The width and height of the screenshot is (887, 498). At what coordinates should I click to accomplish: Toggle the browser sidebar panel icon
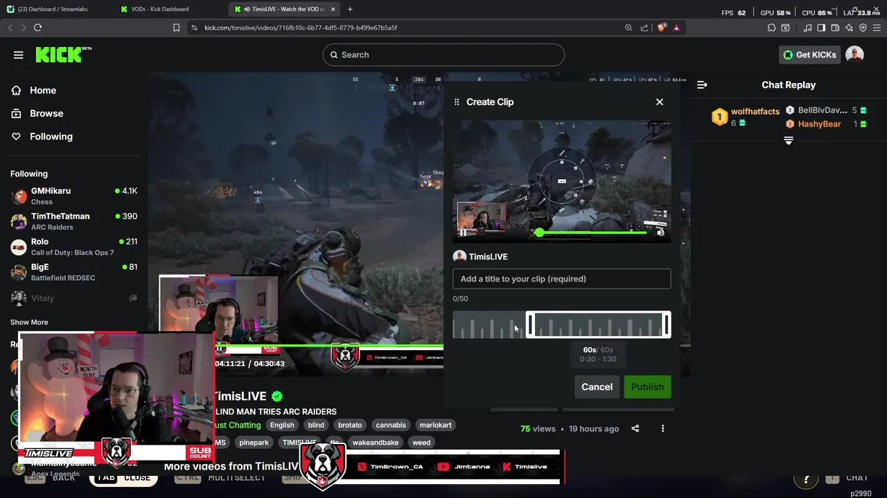tap(821, 28)
